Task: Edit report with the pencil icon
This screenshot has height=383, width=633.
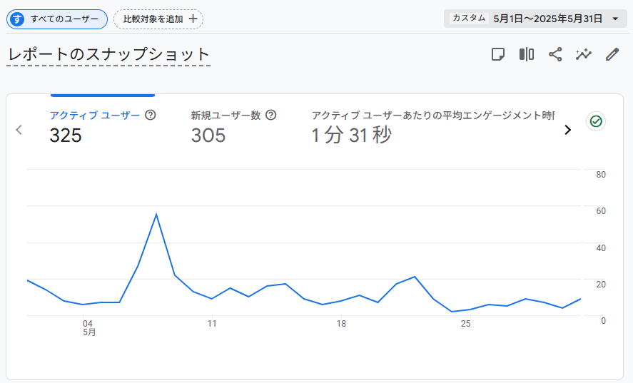Action: (612, 54)
